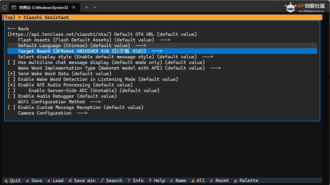Image resolution: width=330 pixels, height=185 pixels.
Task: Open Target Board DFRobot UNIHIKER K10 submenu
Action: pos(162,51)
